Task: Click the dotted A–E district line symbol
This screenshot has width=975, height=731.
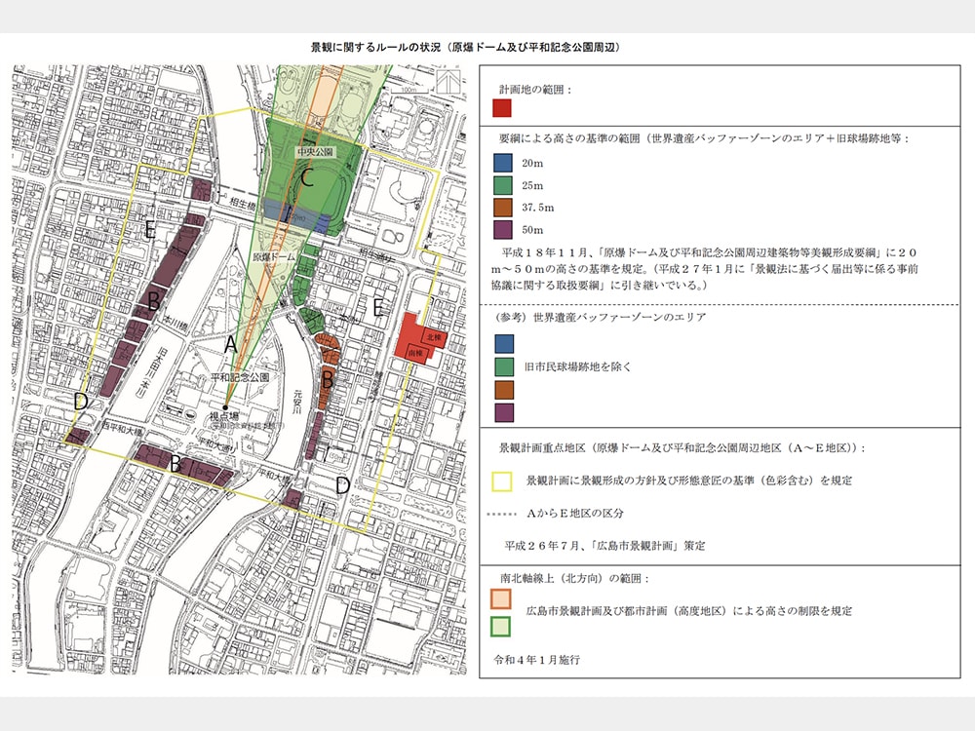Action: tap(501, 513)
